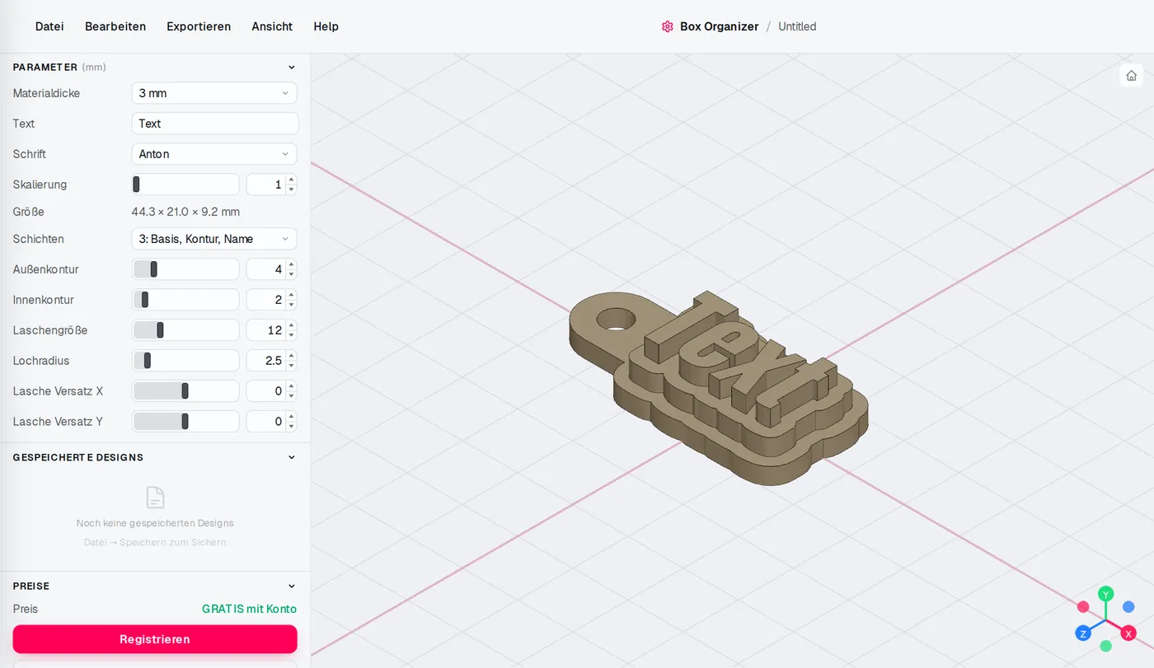Open the Materialdicke dropdown
The image size is (1154, 668).
point(214,93)
